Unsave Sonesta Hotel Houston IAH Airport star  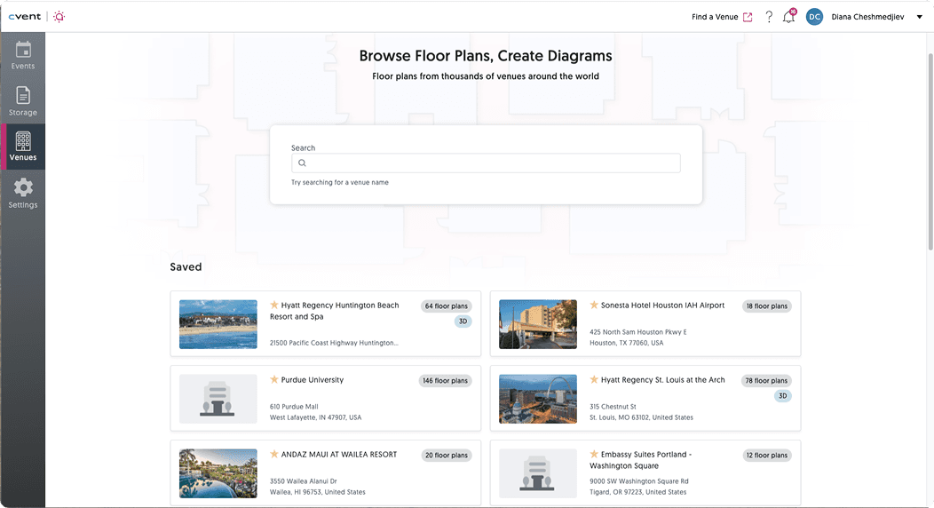594,305
